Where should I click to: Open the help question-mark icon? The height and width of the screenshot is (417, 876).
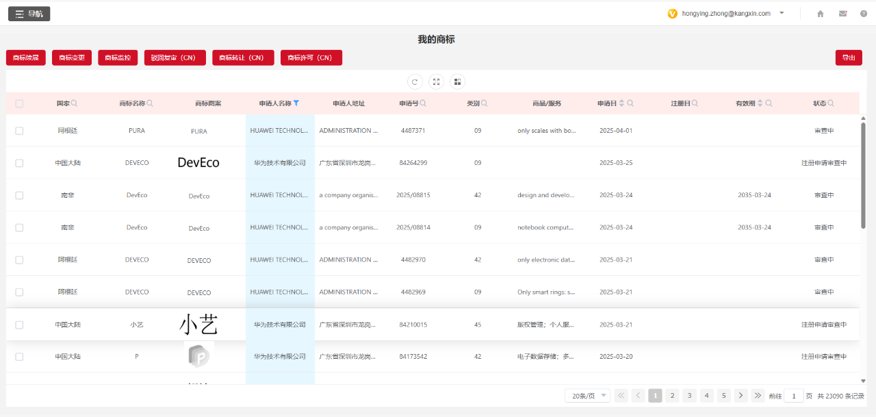[x=864, y=13]
